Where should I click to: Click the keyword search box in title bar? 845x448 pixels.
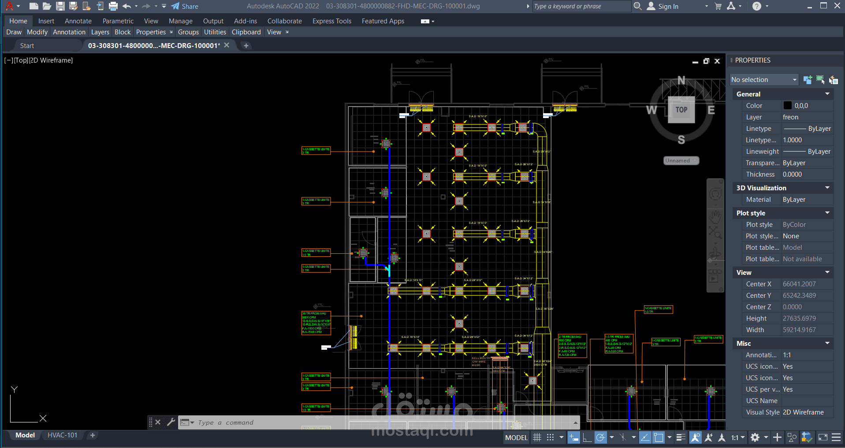(x=581, y=6)
